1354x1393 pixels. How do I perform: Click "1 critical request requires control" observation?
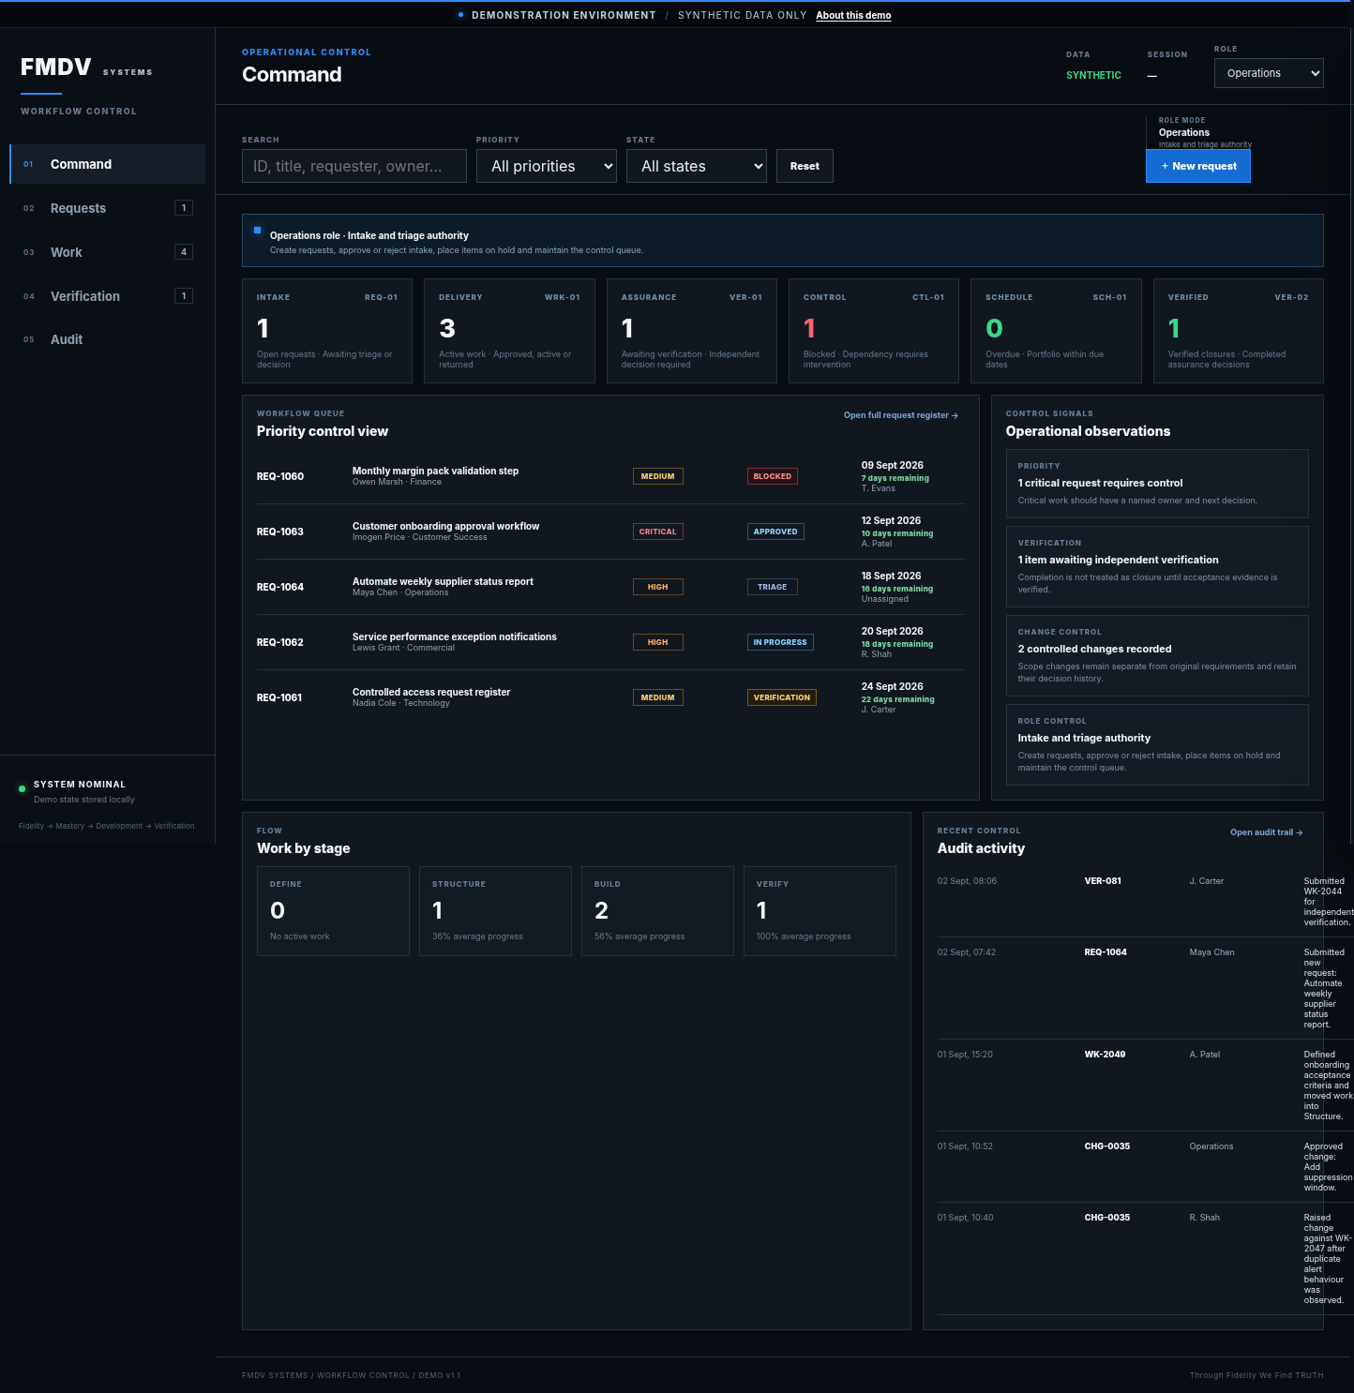coord(1157,484)
